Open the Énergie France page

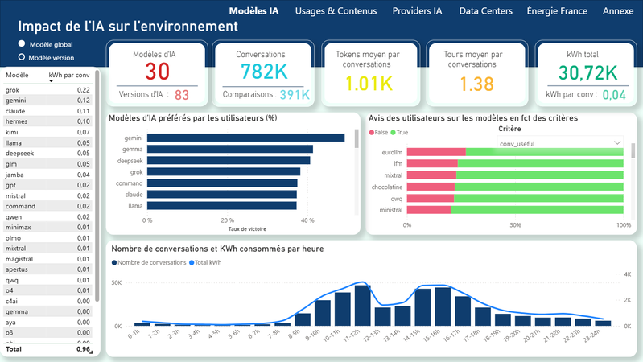pyautogui.click(x=557, y=11)
